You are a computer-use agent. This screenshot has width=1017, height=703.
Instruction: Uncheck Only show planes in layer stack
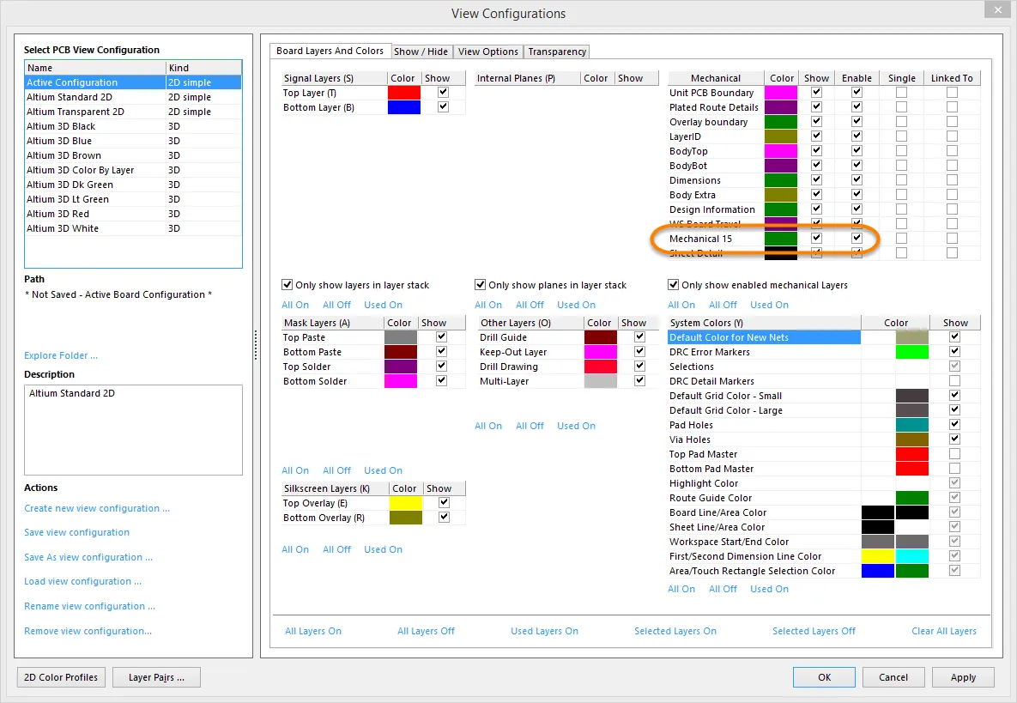click(480, 285)
